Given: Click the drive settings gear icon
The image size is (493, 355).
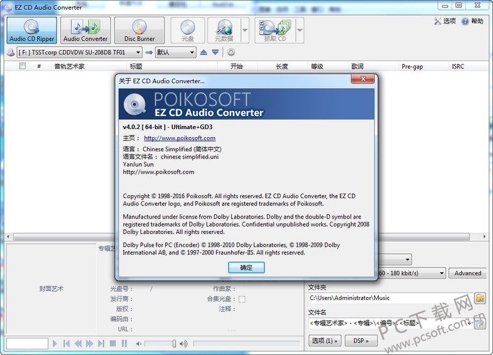Looking at the screenshot, I should tap(231, 52).
